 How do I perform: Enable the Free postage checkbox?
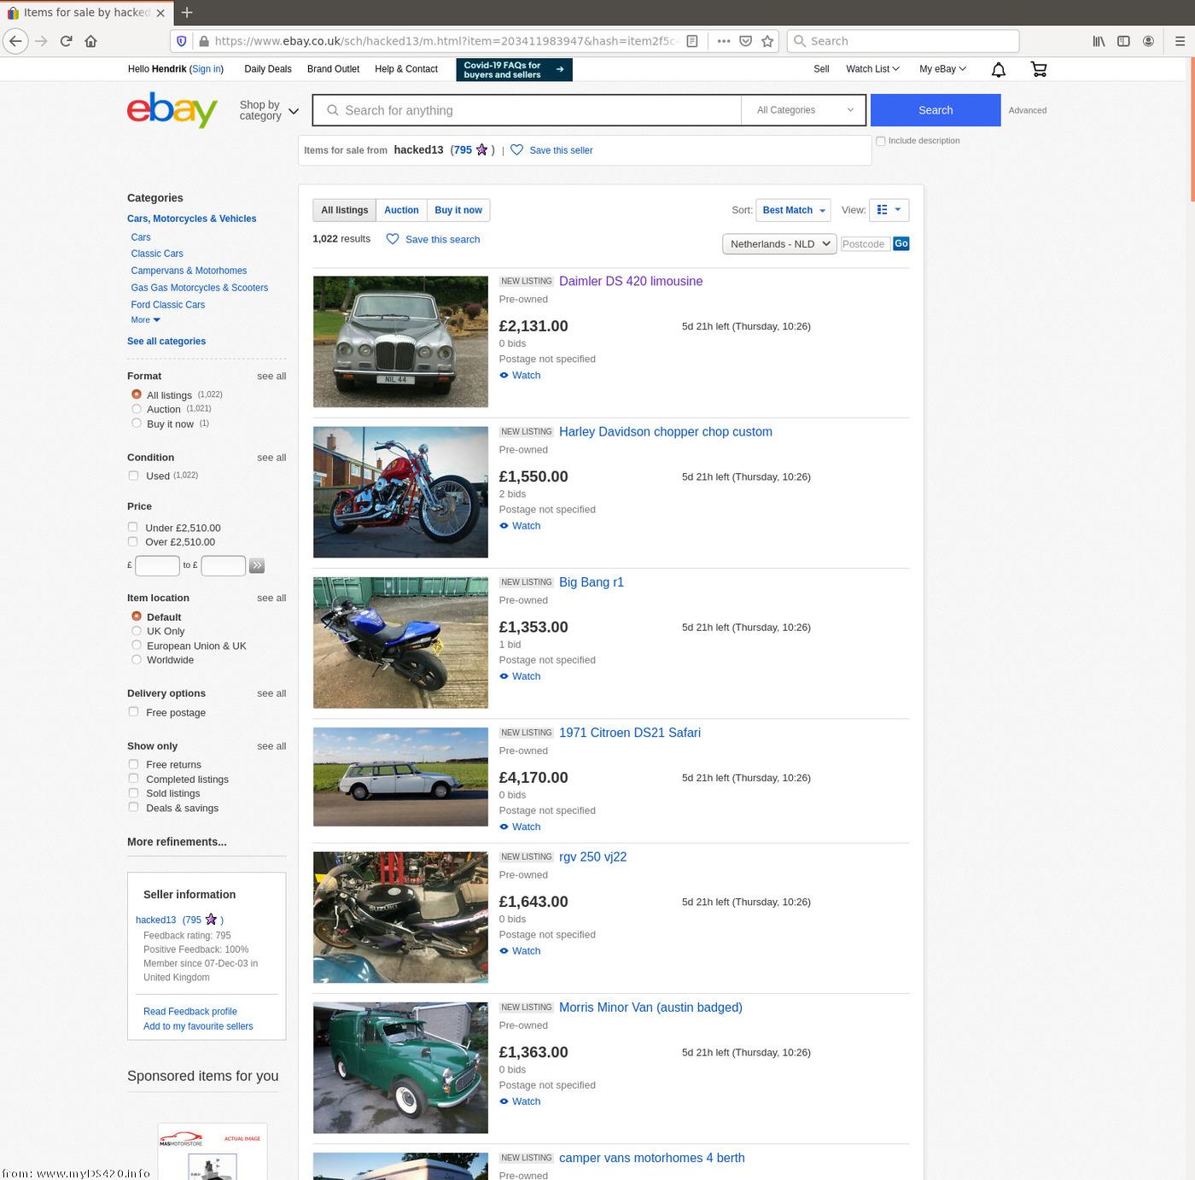(x=133, y=712)
